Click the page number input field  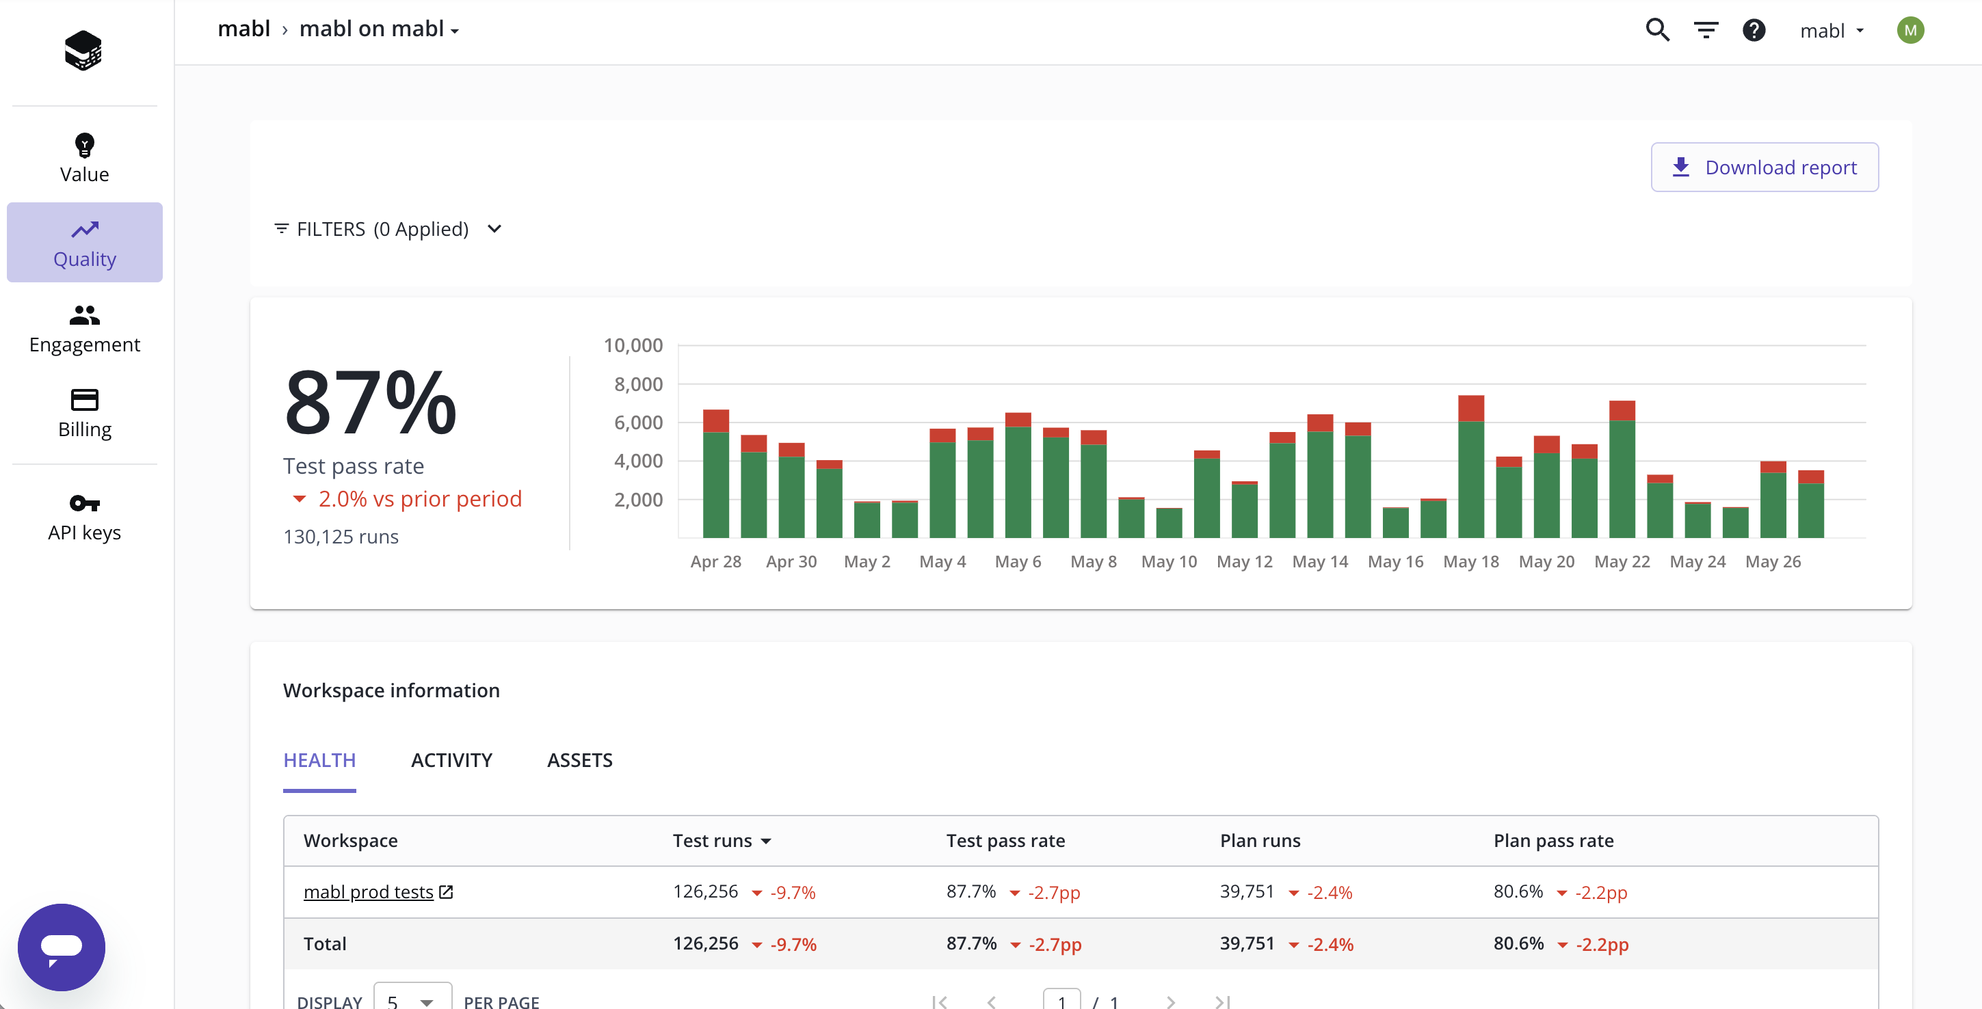1061,999
